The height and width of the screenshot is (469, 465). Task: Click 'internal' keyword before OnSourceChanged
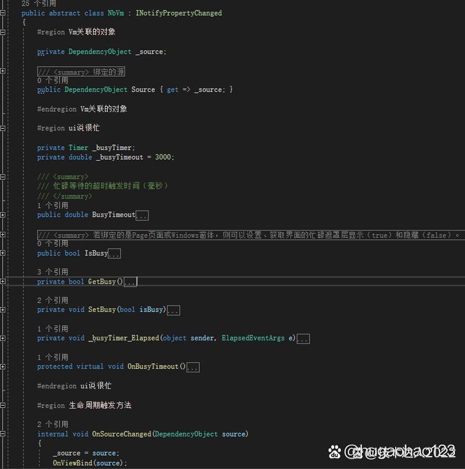[52, 433]
